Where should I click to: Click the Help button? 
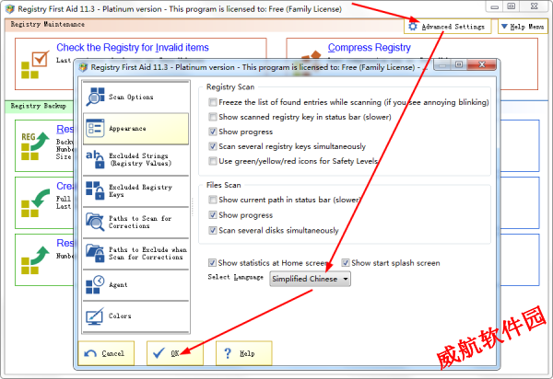coord(244,353)
